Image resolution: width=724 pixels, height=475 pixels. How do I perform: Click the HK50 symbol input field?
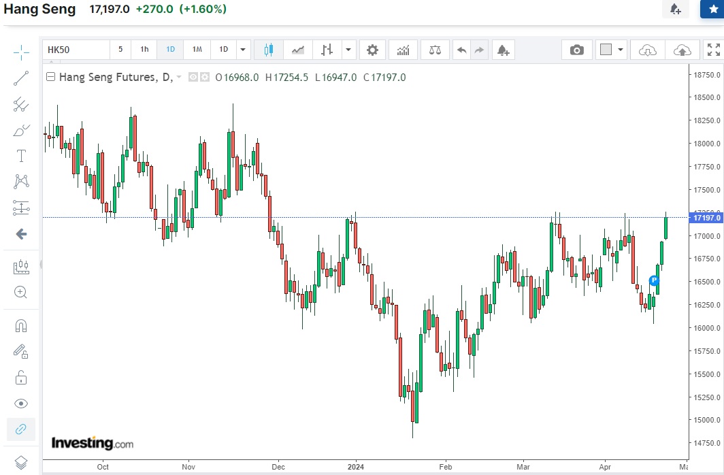[76, 50]
